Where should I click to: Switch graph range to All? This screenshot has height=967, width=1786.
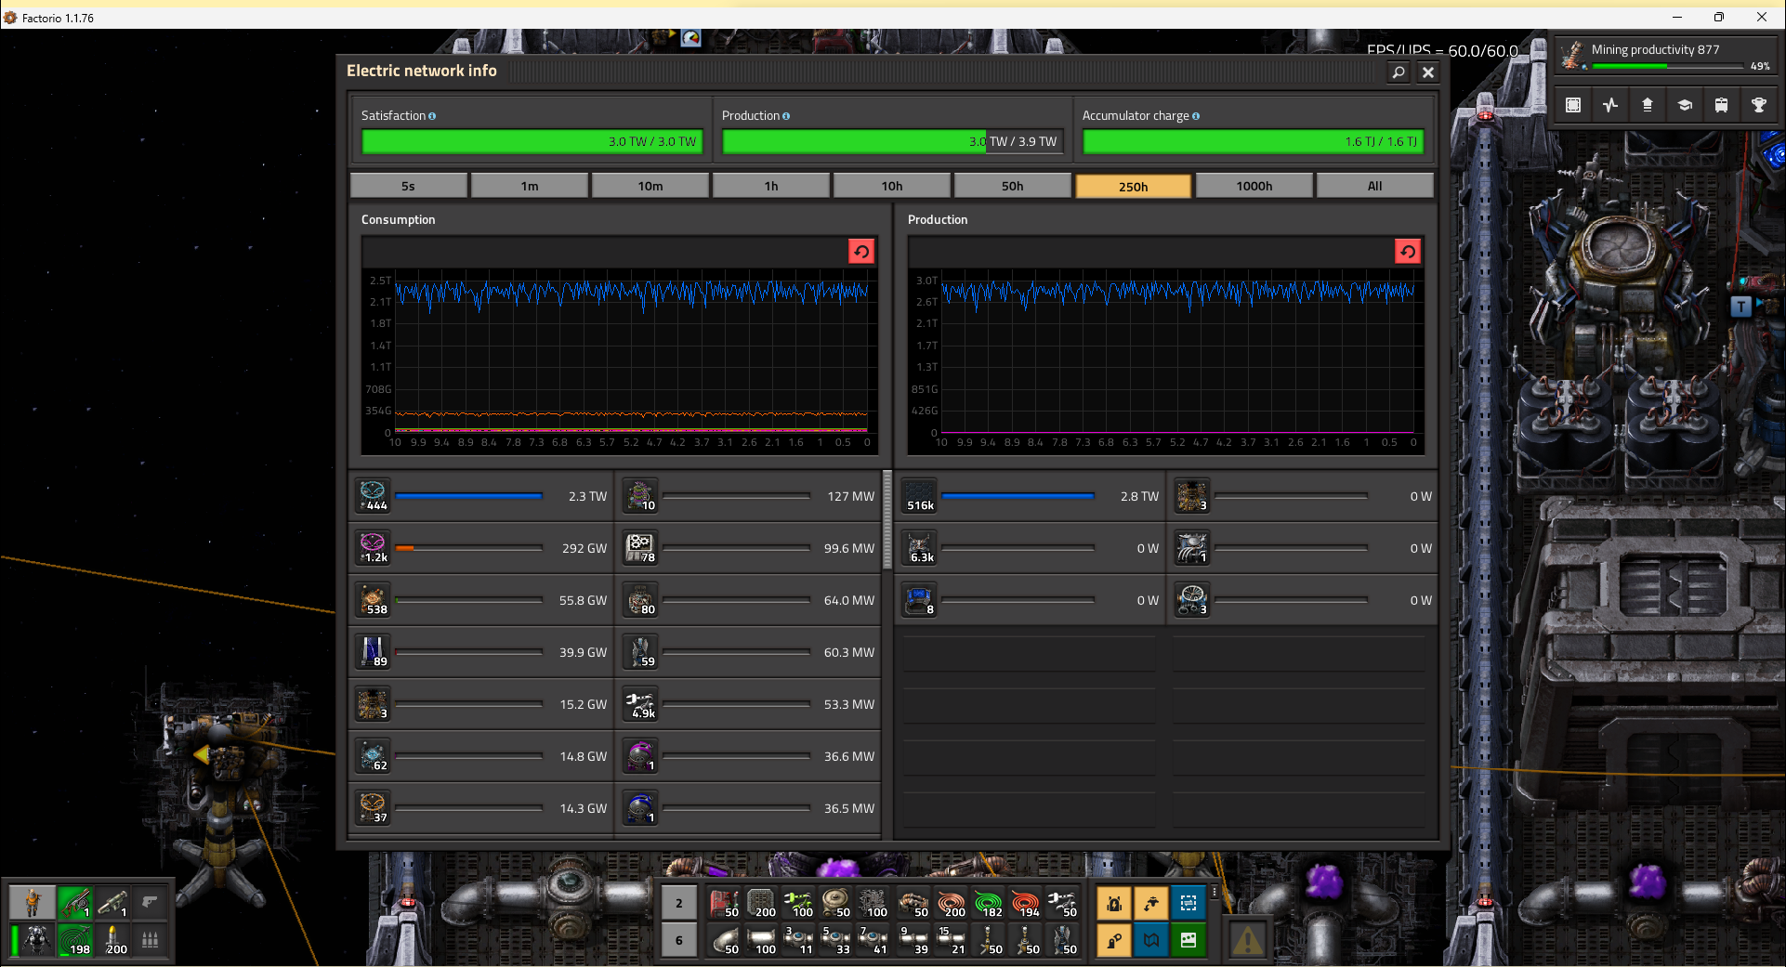coord(1375,186)
